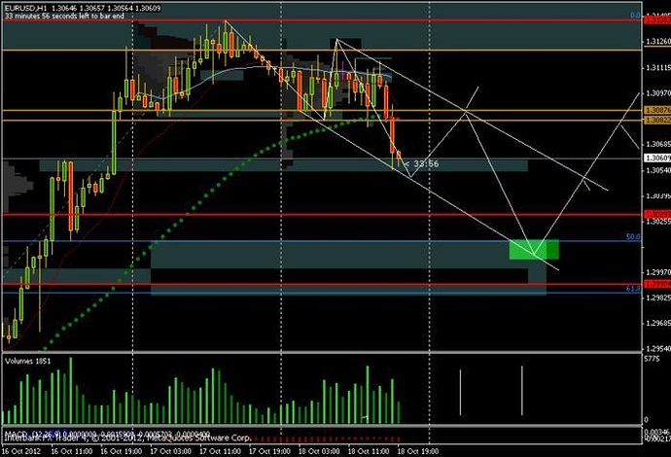Click the orange 1.30876 price level tag
671x457 pixels.
tap(657, 110)
